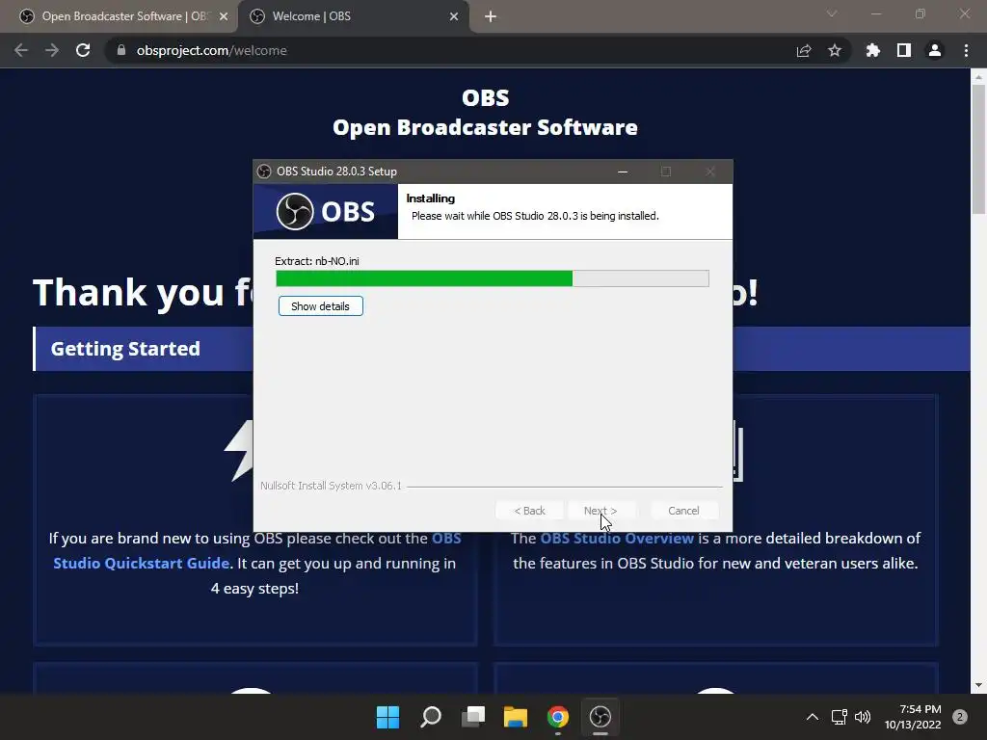Click Next in OBS Setup wizard
Image resolution: width=987 pixels, height=740 pixels.
pyautogui.click(x=600, y=511)
